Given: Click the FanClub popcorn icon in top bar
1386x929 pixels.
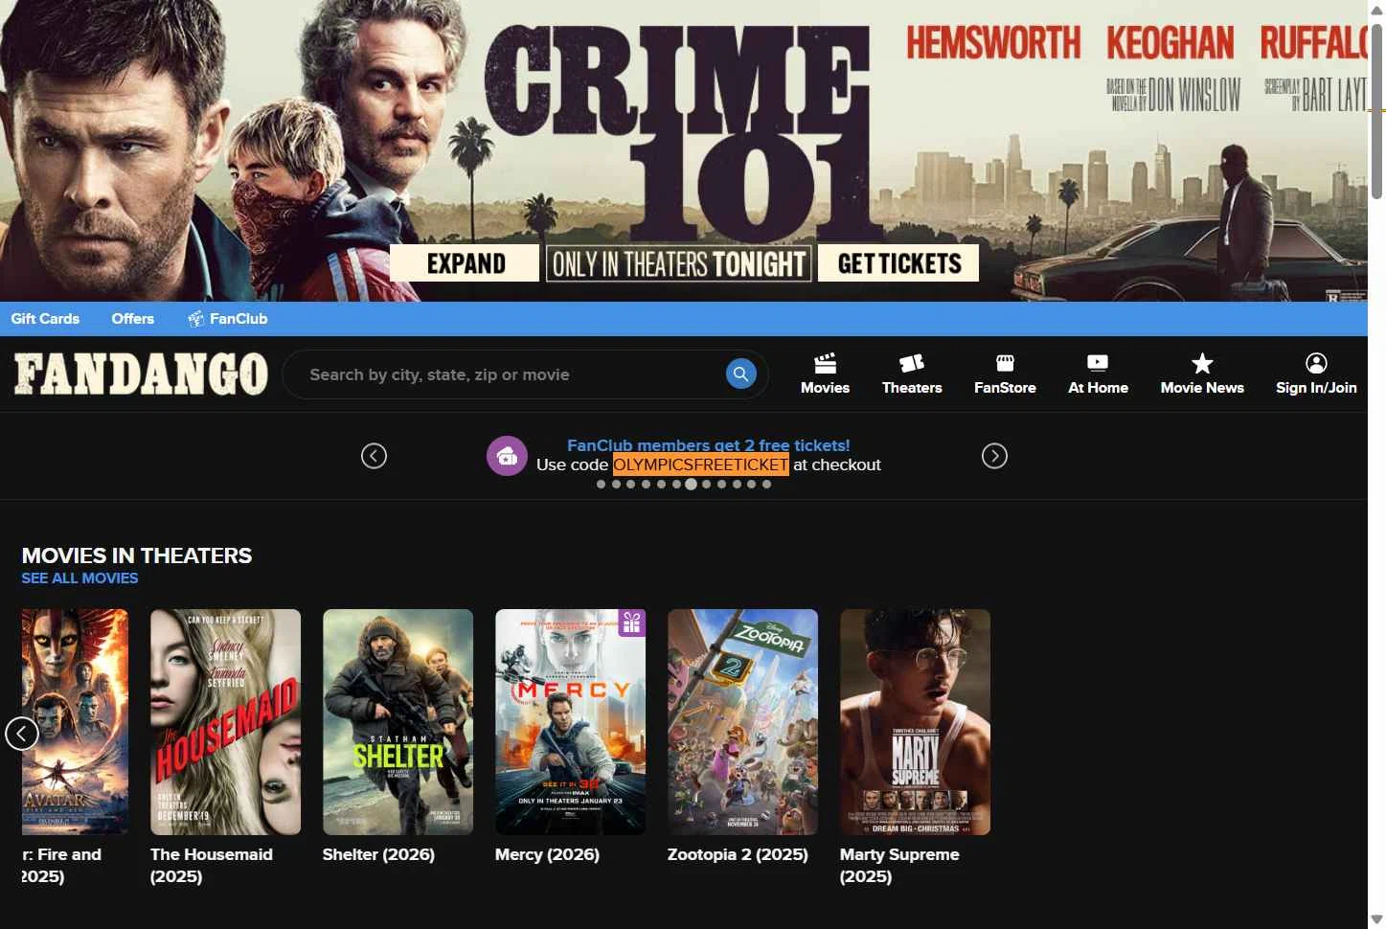Looking at the screenshot, I should (x=195, y=319).
